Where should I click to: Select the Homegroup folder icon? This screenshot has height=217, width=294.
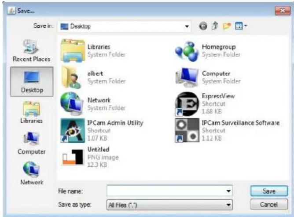click(187, 51)
